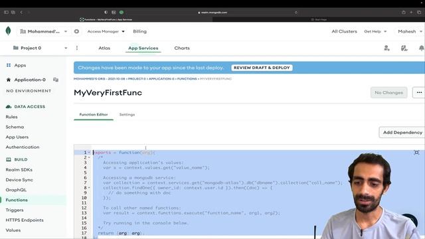Open the Project 0 selector dropdown

[40, 48]
